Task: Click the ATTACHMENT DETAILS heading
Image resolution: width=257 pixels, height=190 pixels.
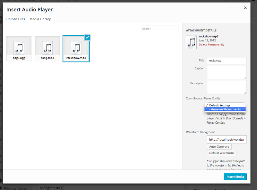Action: point(201,30)
